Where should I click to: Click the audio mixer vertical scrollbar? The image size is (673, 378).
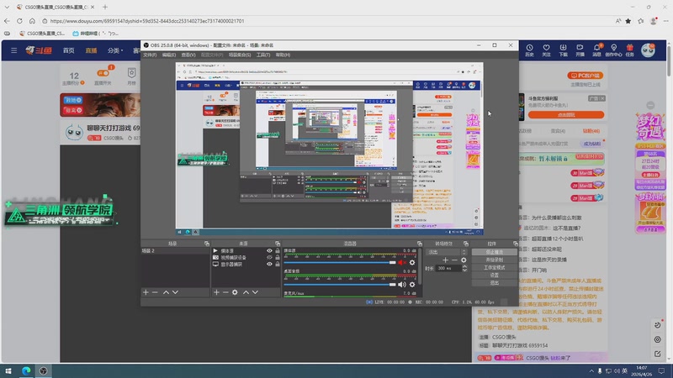(420, 265)
